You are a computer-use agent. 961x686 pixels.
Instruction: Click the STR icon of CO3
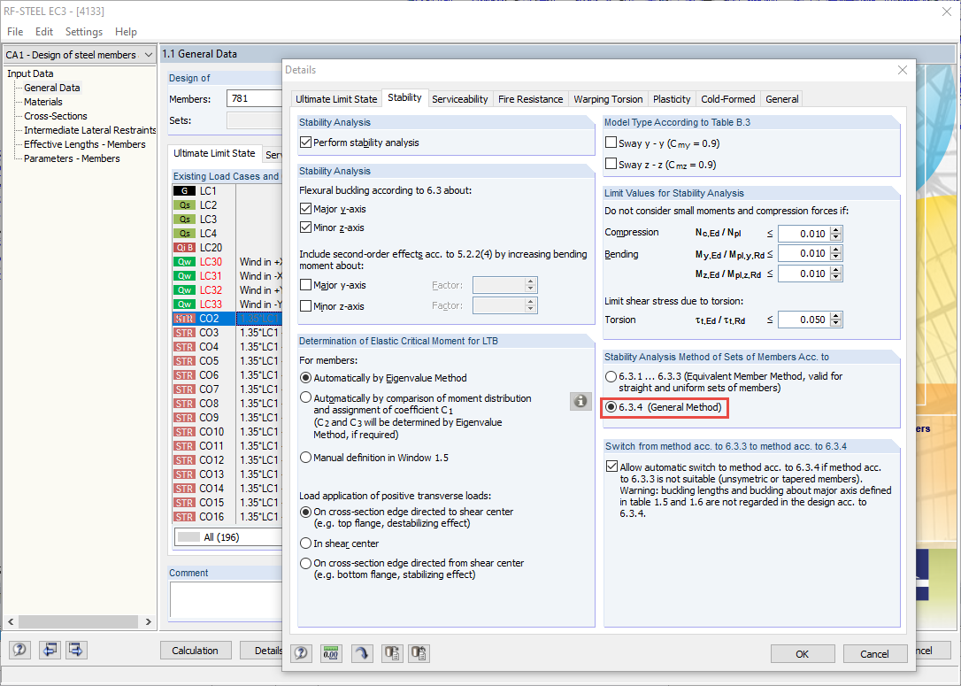184,333
